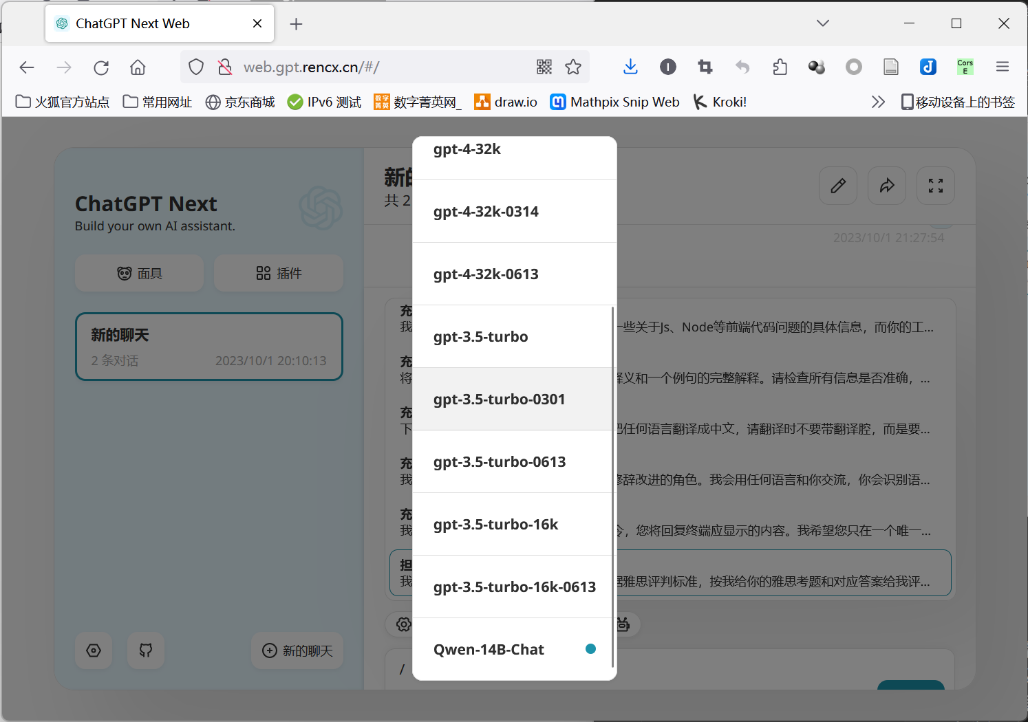The width and height of the screenshot is (1028, 722).
Task: Open the 插件 plugins page
Action: (x=279, y=273)
